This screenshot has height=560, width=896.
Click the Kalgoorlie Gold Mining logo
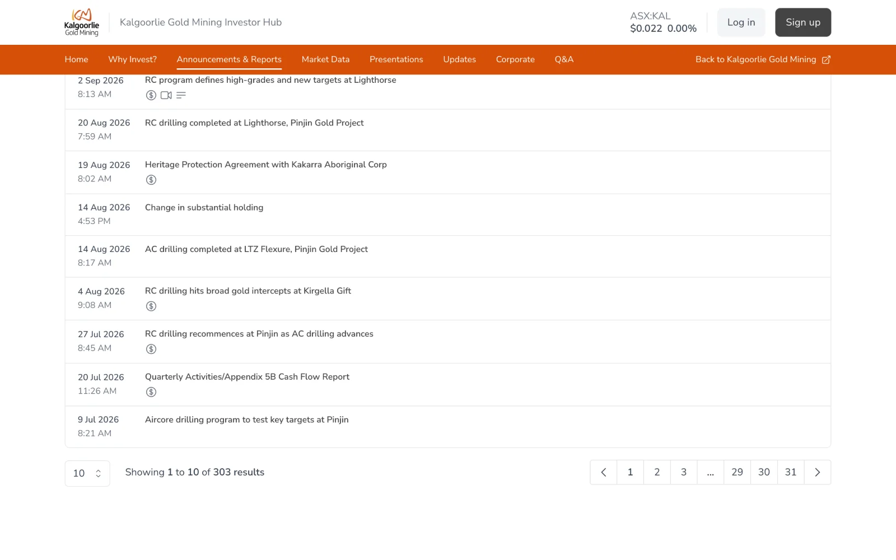point(82,22)
